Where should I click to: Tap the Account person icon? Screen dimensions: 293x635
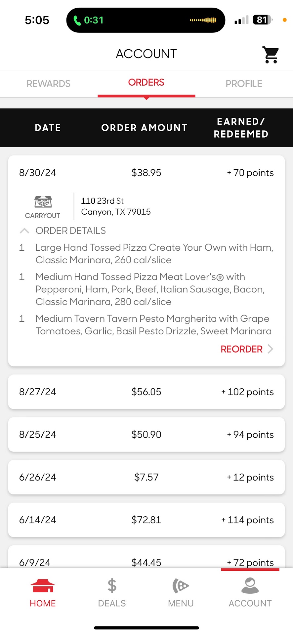[250, 586]
